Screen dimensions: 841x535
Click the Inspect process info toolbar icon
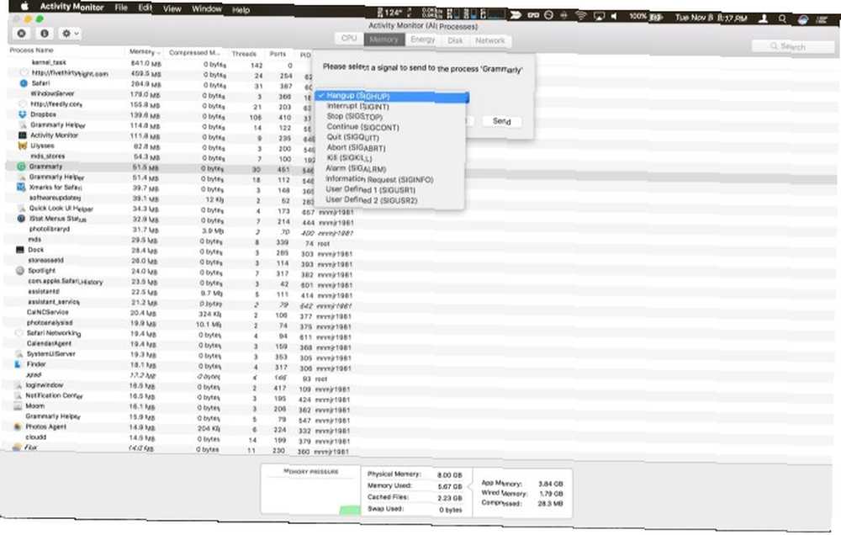[45, 34]
